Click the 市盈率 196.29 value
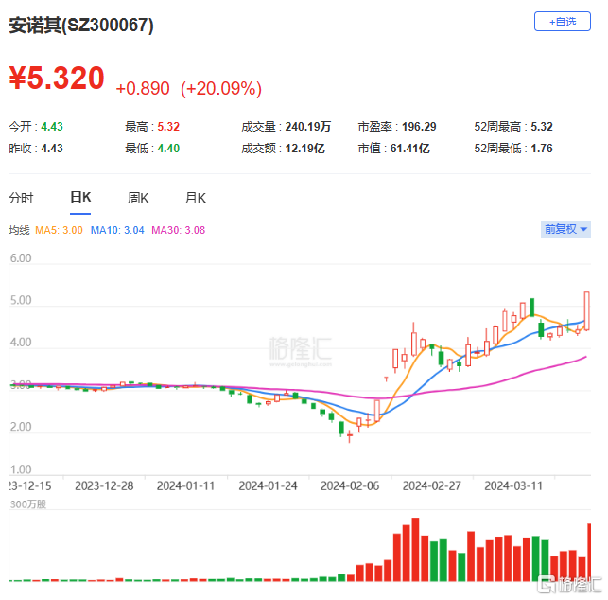Viewport: 608px width, 600px height. [x=419, y=127]
